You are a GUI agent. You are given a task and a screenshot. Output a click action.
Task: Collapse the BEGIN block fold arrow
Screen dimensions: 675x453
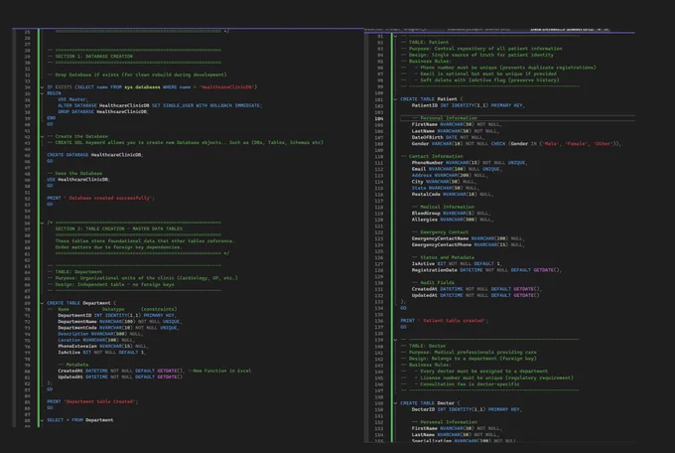point(42,93)
